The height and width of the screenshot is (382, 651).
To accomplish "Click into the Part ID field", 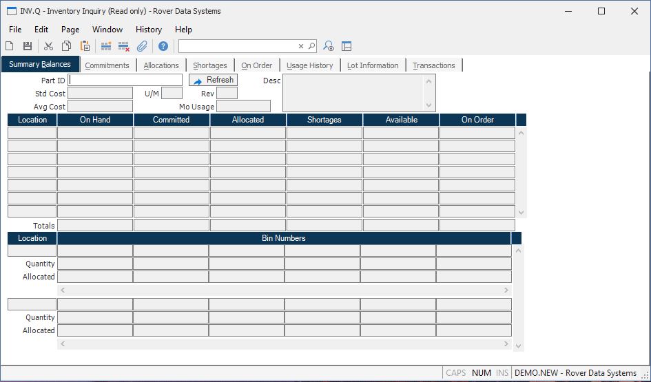I will point(125,81).
